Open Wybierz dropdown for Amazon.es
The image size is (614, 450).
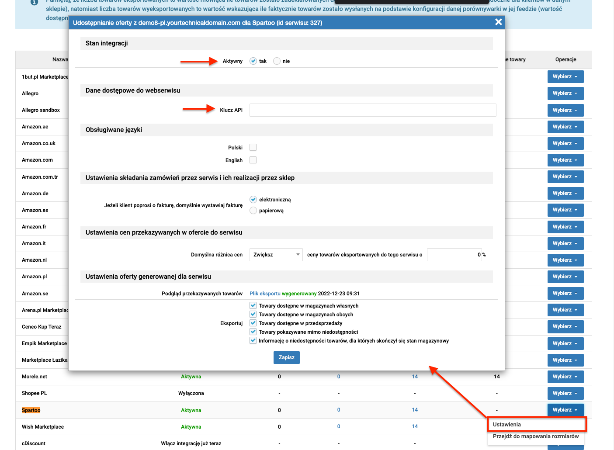565,210
